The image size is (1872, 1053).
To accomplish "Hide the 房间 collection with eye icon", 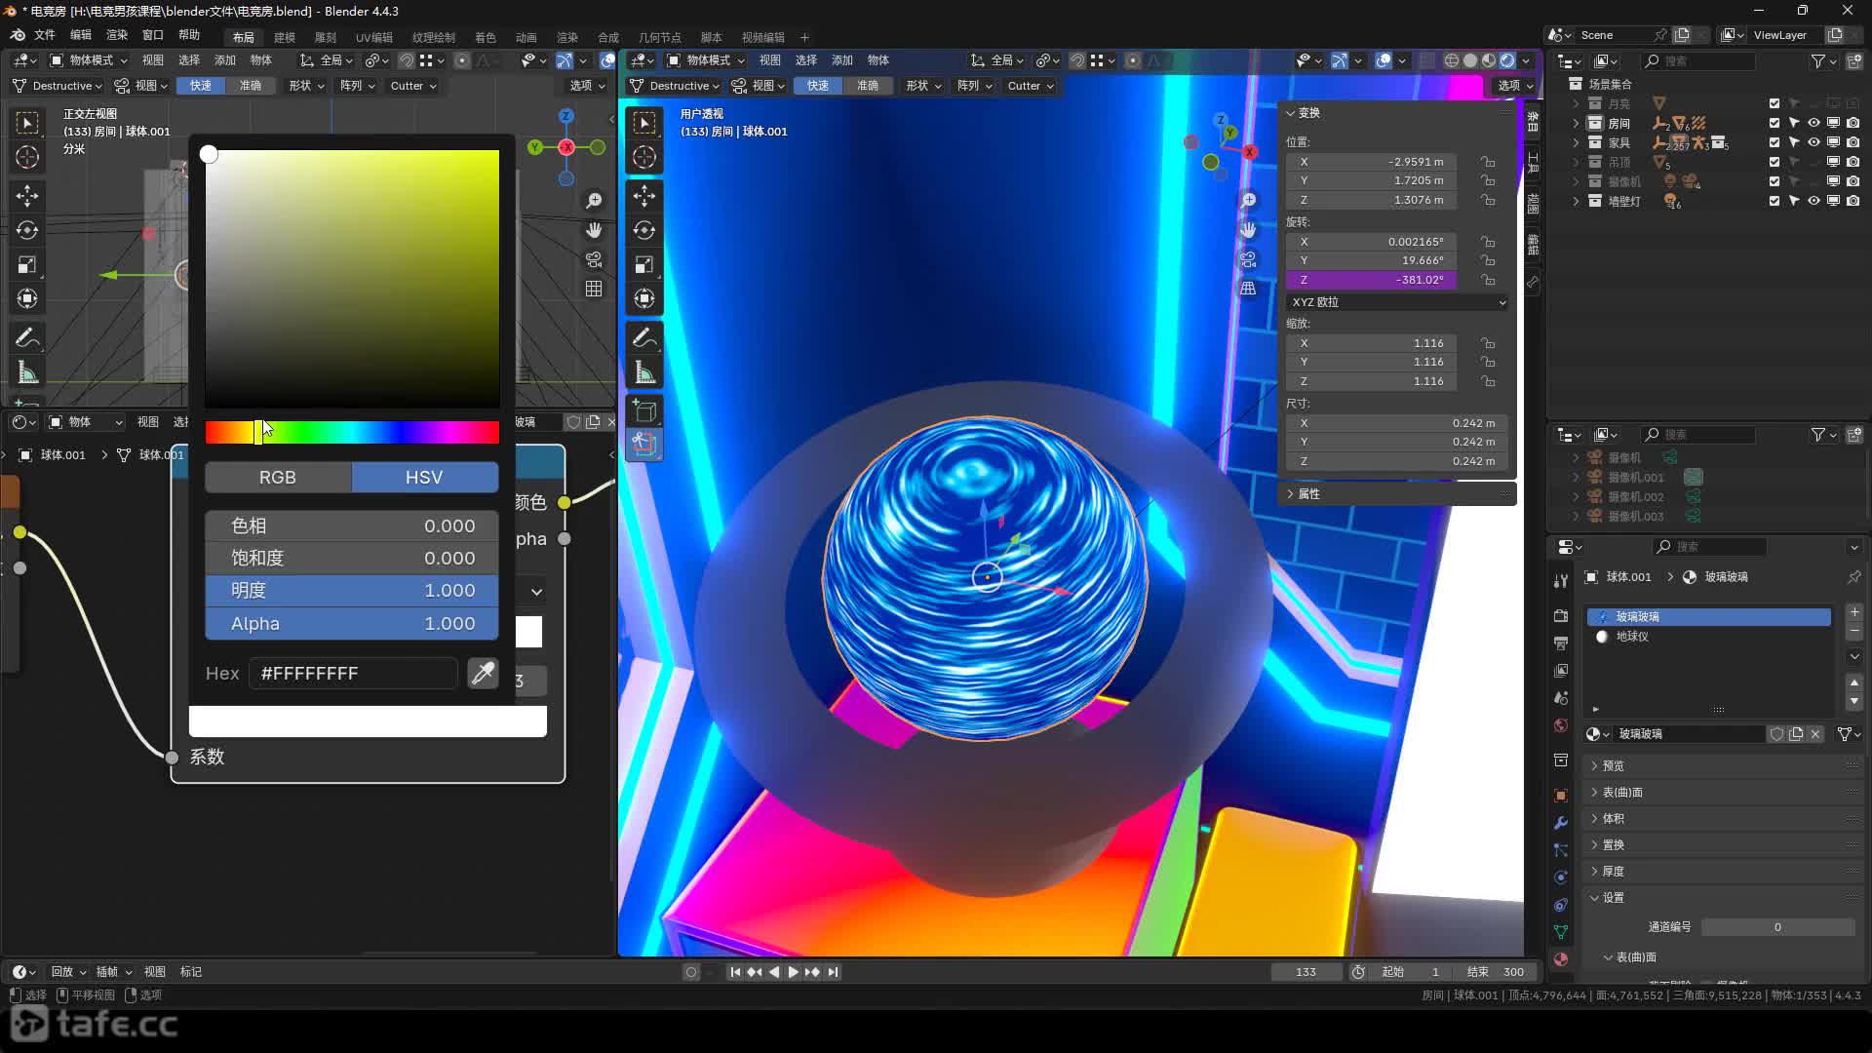I will pyautogui.click(x=1813, y=123).
